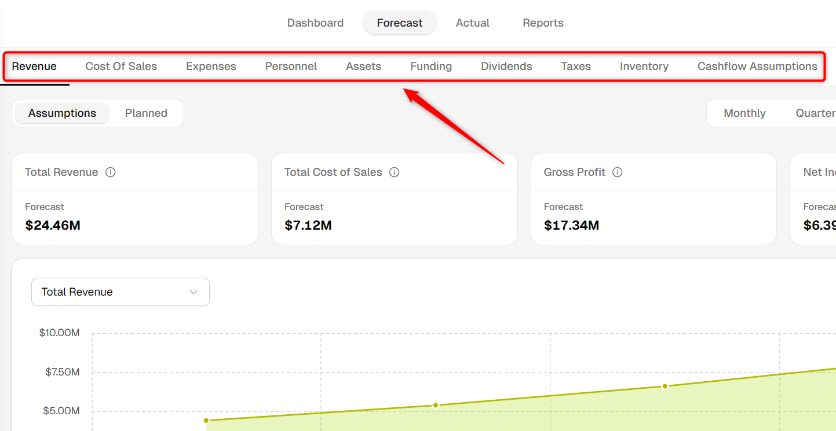Go to the Cost Of Sales sub-tab
This screenshot has width=836, height=431.
(x=121, y=67)
